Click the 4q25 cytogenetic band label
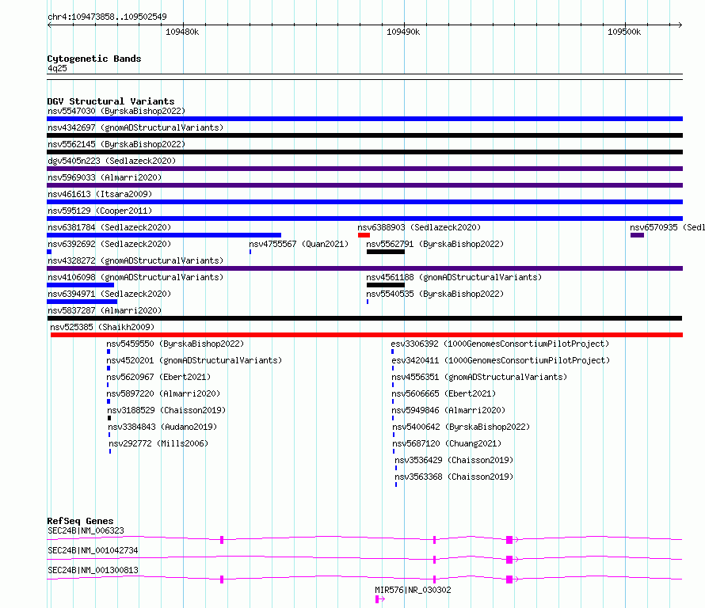 pos(57,68)
